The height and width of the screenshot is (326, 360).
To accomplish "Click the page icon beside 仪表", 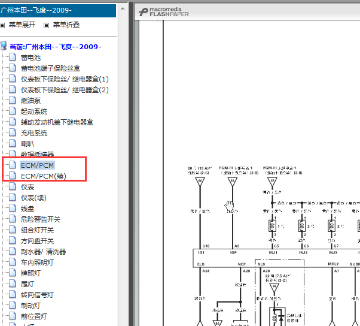I will tap(13, 186).
